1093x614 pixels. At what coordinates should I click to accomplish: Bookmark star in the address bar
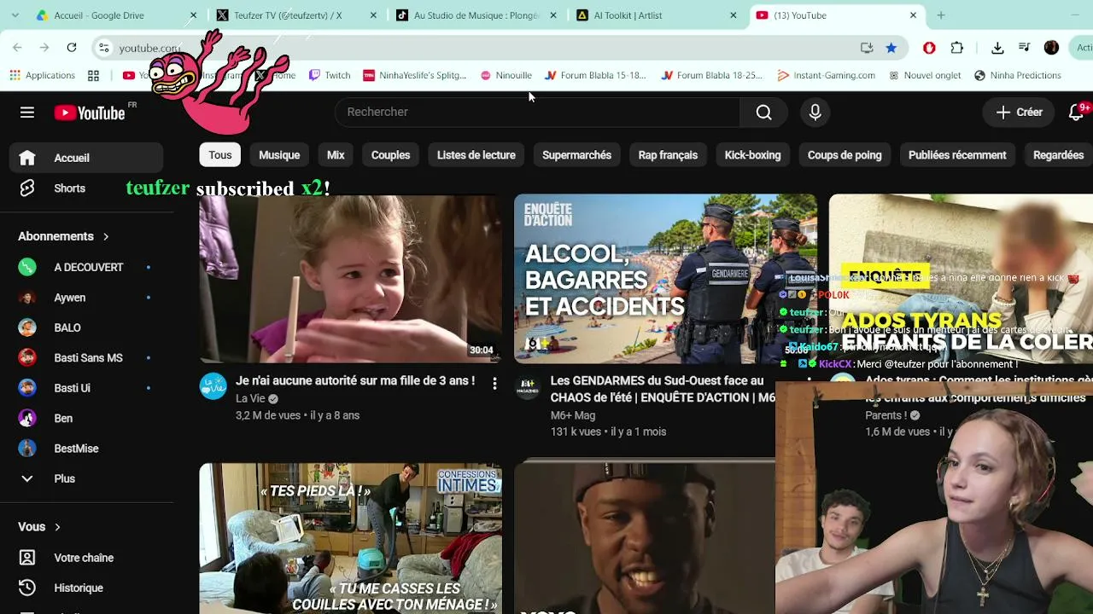point(891,48)
